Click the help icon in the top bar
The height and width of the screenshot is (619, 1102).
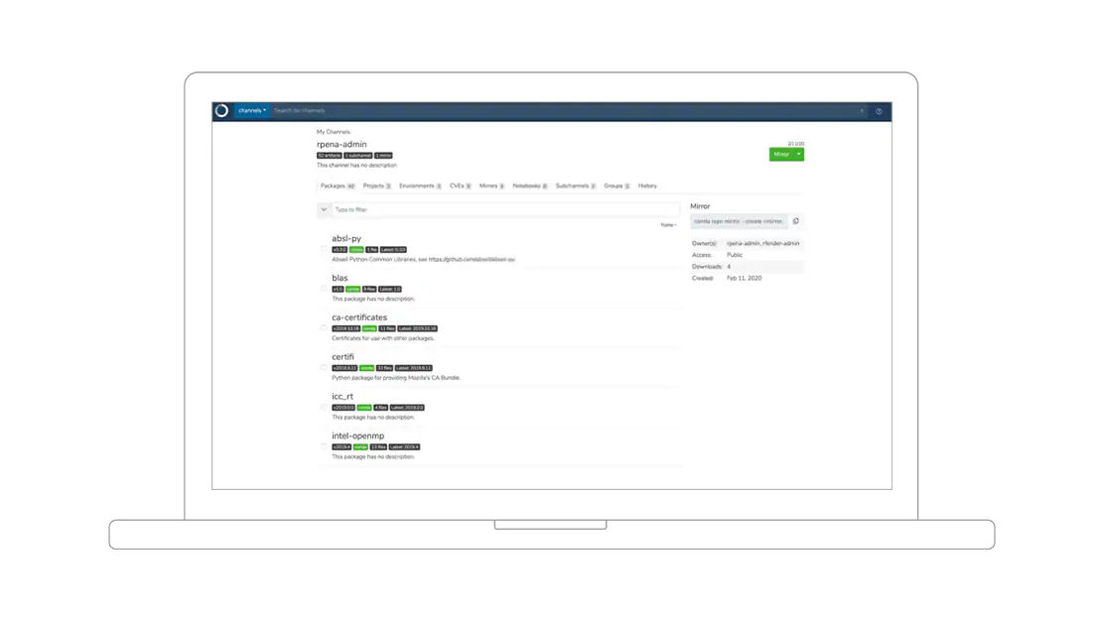879,111
